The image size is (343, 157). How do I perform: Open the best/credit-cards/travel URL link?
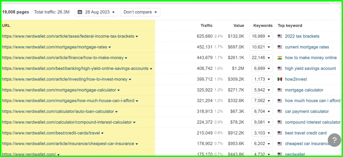click(x=51, y=133)
